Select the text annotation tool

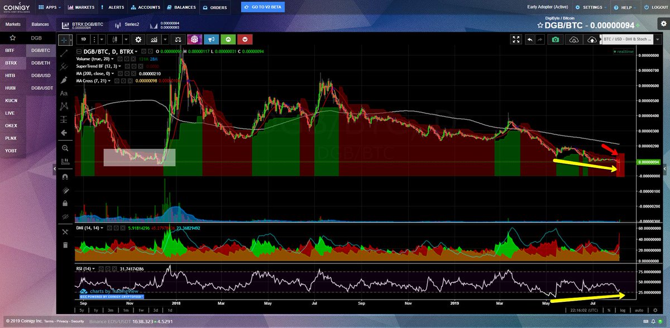tap(64, 93)
